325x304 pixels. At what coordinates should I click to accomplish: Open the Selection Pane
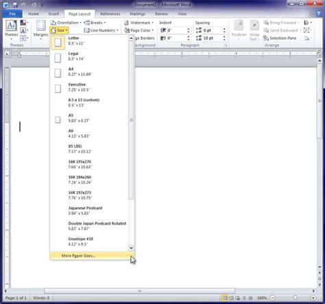pyautogui.click(x=280, y=38)
